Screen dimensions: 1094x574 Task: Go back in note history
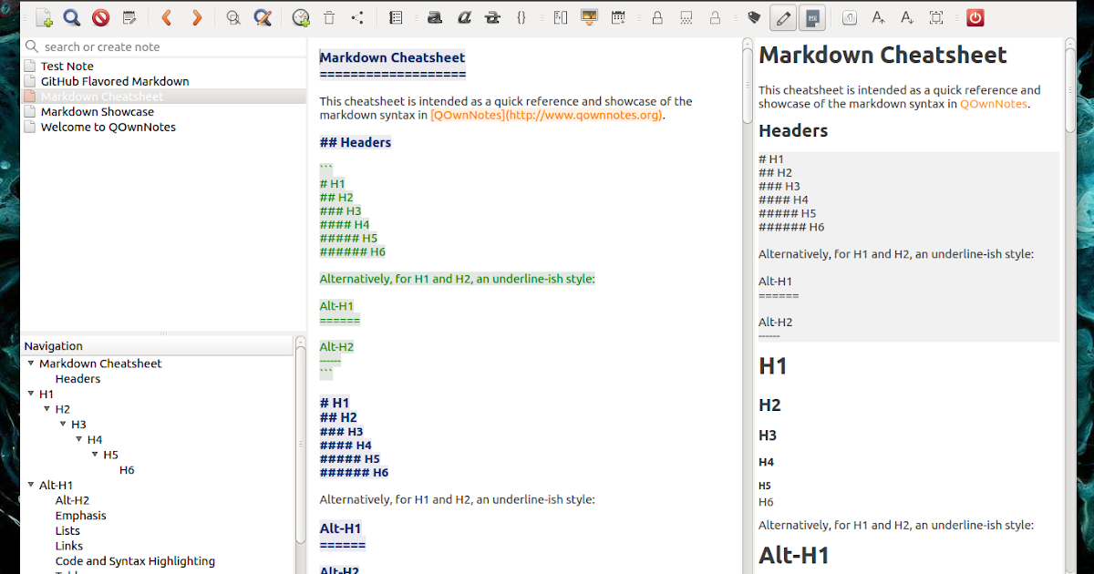(x=166, y=17)
